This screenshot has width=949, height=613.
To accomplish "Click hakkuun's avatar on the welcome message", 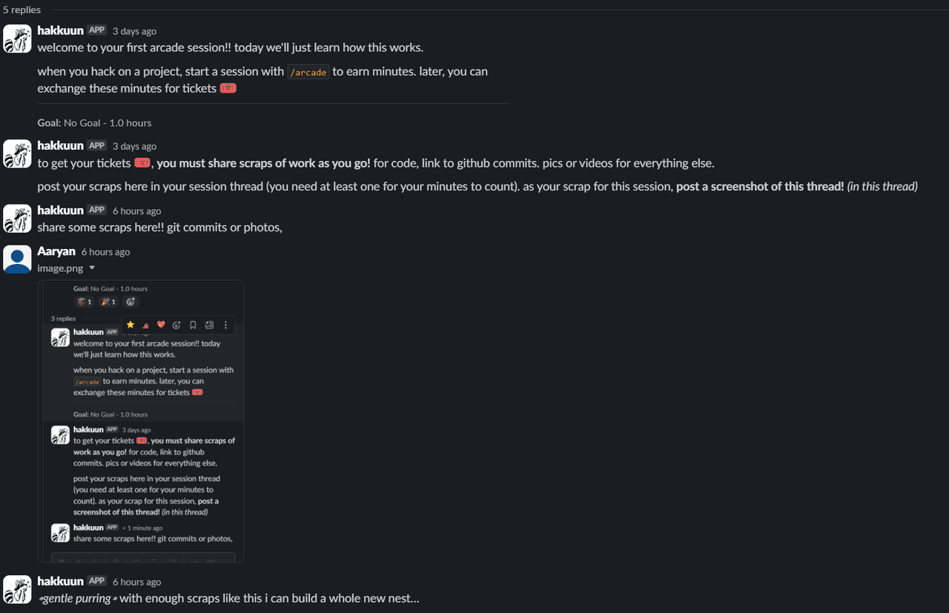I will point(17,39).
